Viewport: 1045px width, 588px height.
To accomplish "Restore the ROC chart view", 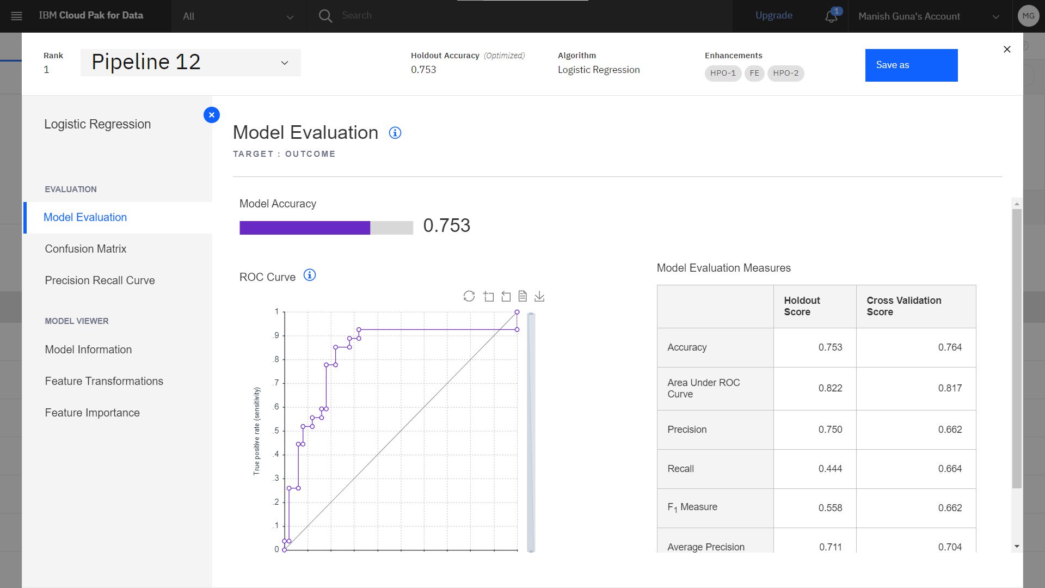I will coord(469,296).
